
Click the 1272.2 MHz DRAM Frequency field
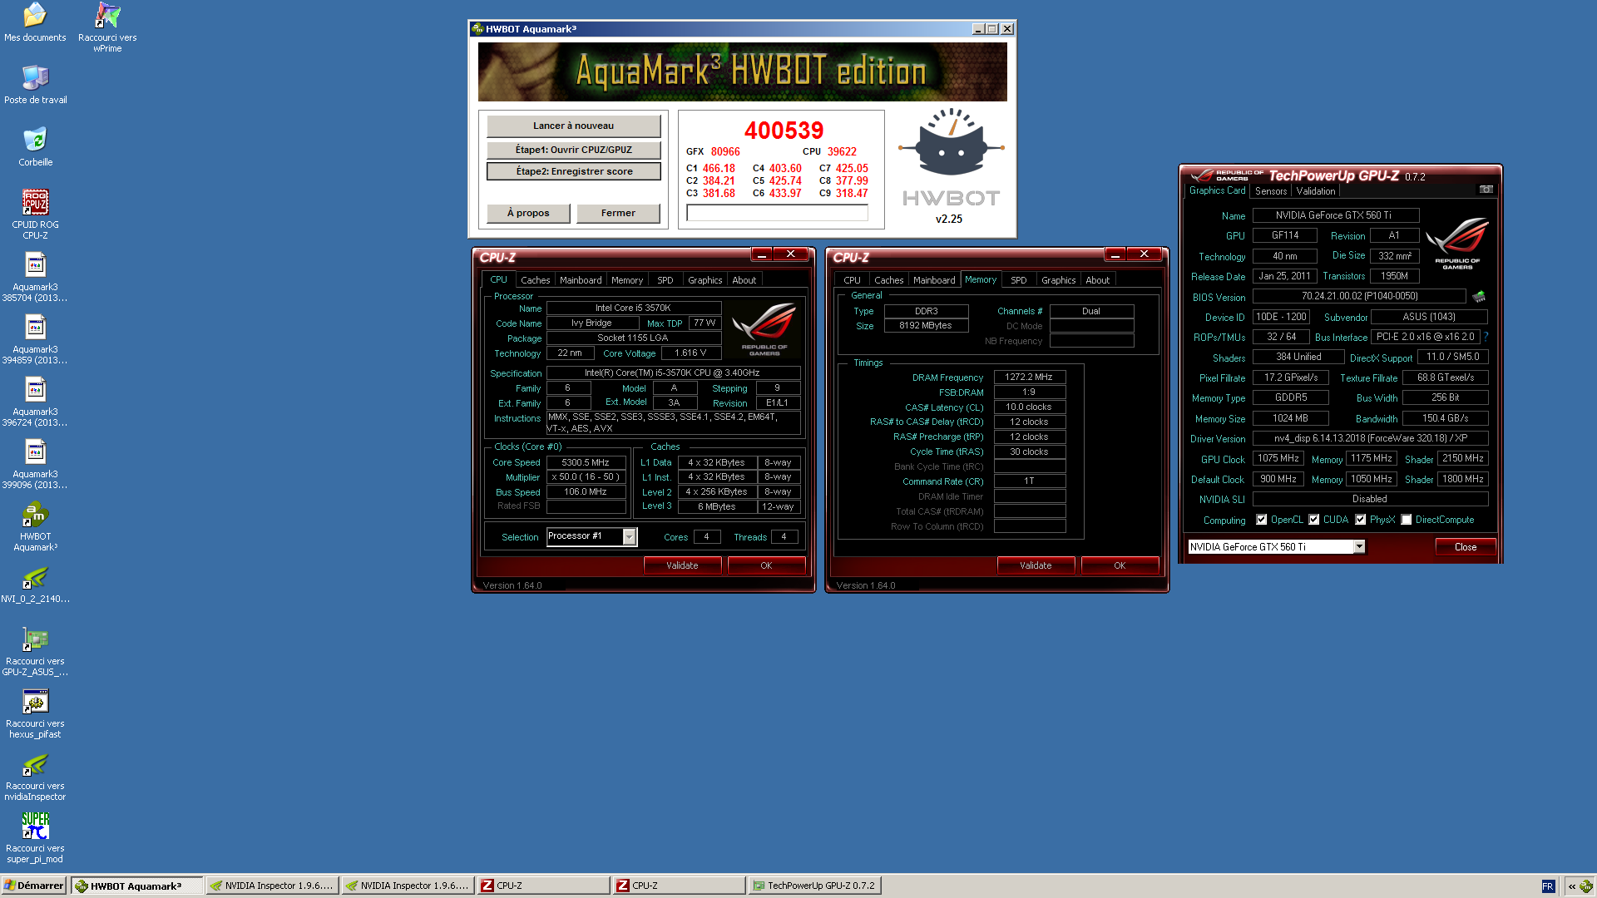[1029, 377]
